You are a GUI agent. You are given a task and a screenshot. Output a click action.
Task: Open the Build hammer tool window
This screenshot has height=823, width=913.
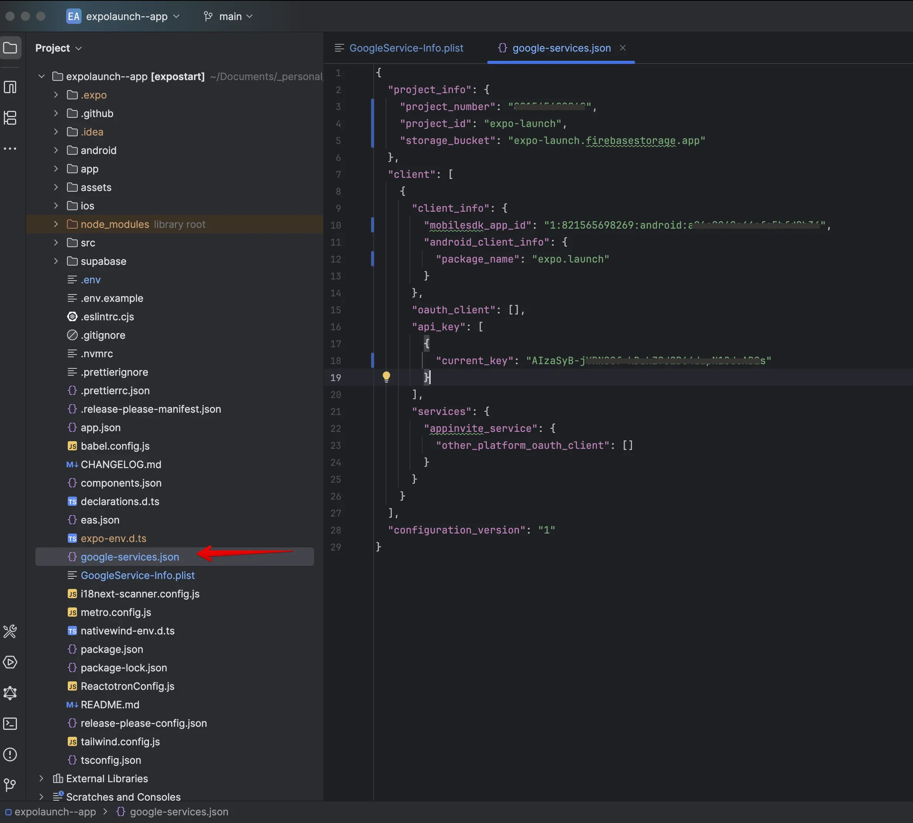(10, 631)
